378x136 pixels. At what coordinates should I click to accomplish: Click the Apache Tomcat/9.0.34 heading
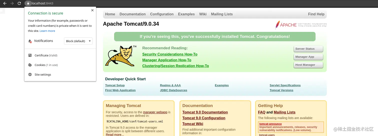pyautogui.click(x=131, y=24)
